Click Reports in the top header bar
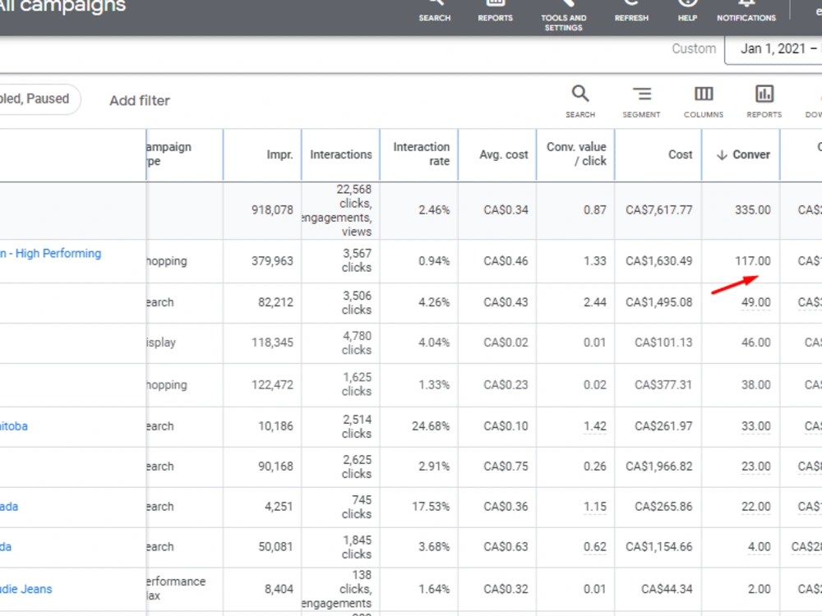This screenshot has width=822, height=616. point(495,11)
